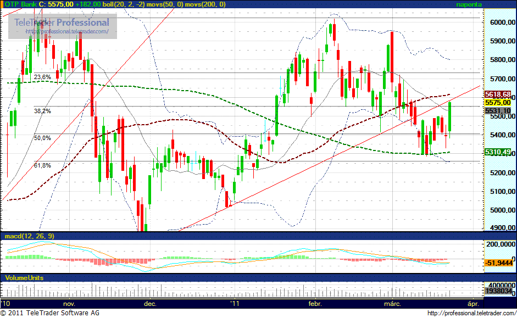The image size is (517, 318).
Task: Click the orange -51,9444 MACD value tag
Action: pyautogui.click(x=498, y=263)
